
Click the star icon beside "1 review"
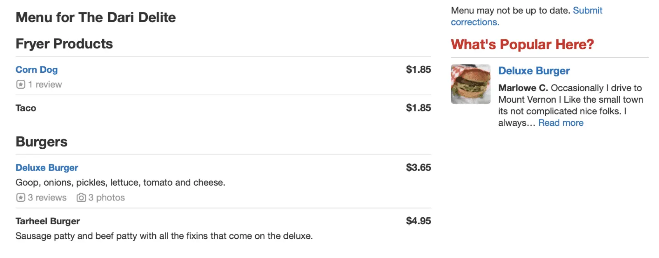[21, 85]
